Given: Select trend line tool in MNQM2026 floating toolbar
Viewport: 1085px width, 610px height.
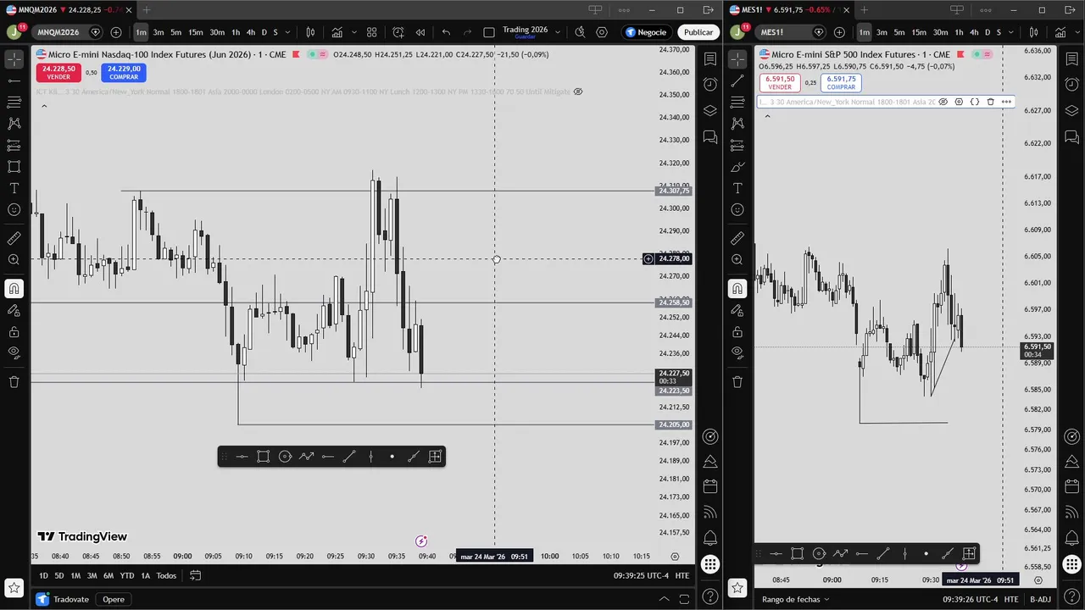Looking at the screenshot, I should pos(349,457).
